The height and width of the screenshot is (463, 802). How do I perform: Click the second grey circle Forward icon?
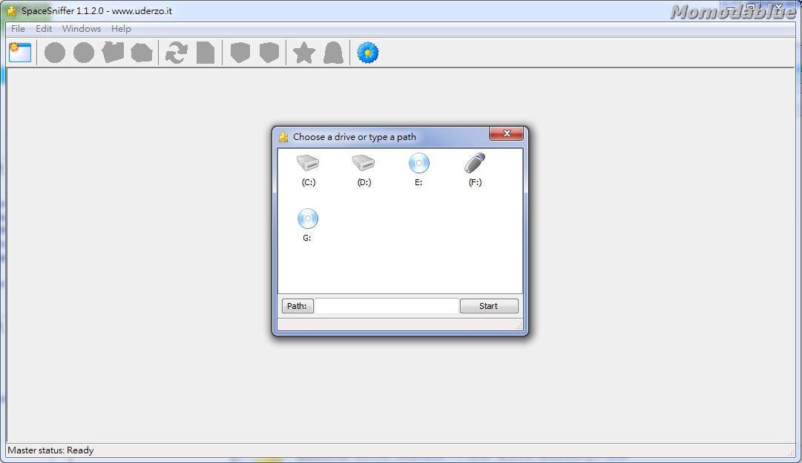point(84,53)
